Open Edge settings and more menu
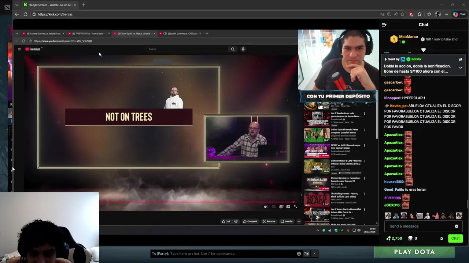The width and height of the screenshot is (469, 263). (446, 14)
